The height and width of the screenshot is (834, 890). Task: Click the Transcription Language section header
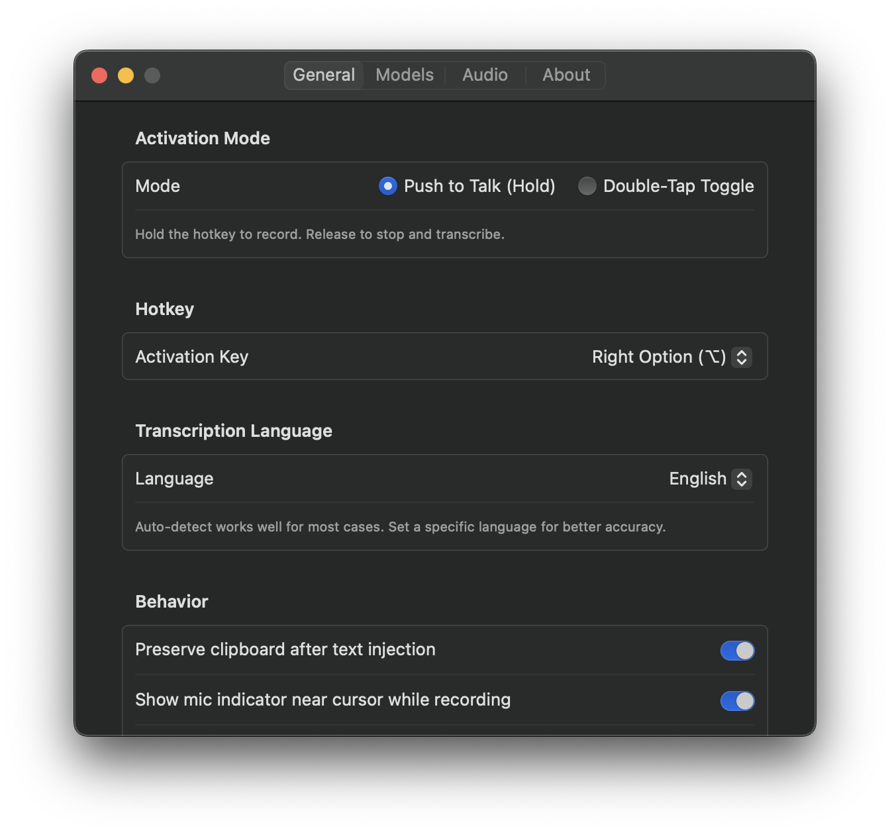234,431
